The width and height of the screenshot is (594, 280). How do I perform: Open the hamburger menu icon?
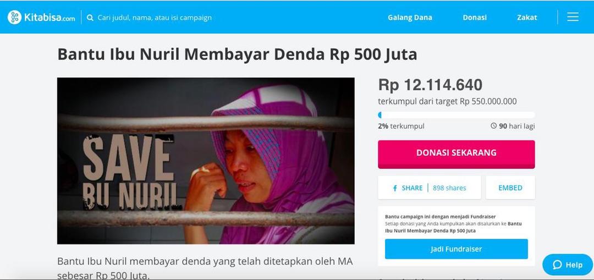573,17
